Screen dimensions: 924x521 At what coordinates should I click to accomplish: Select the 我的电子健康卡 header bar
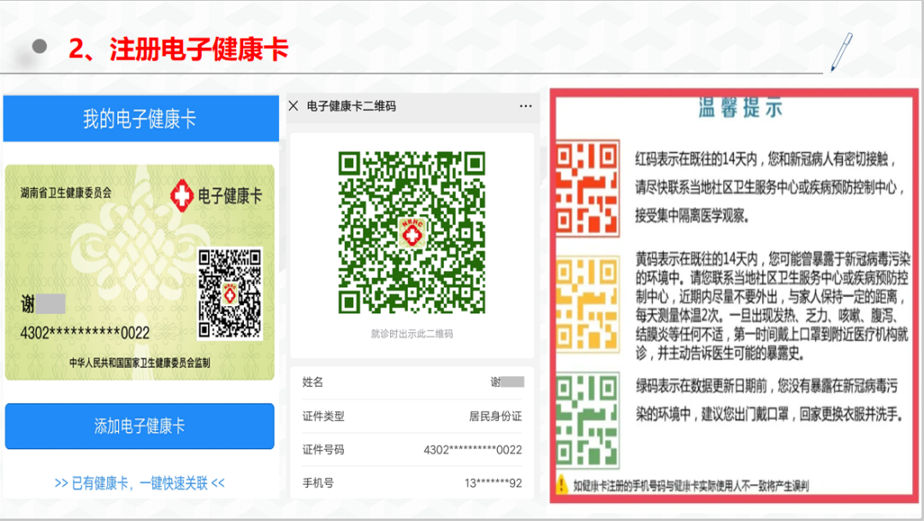141,118
